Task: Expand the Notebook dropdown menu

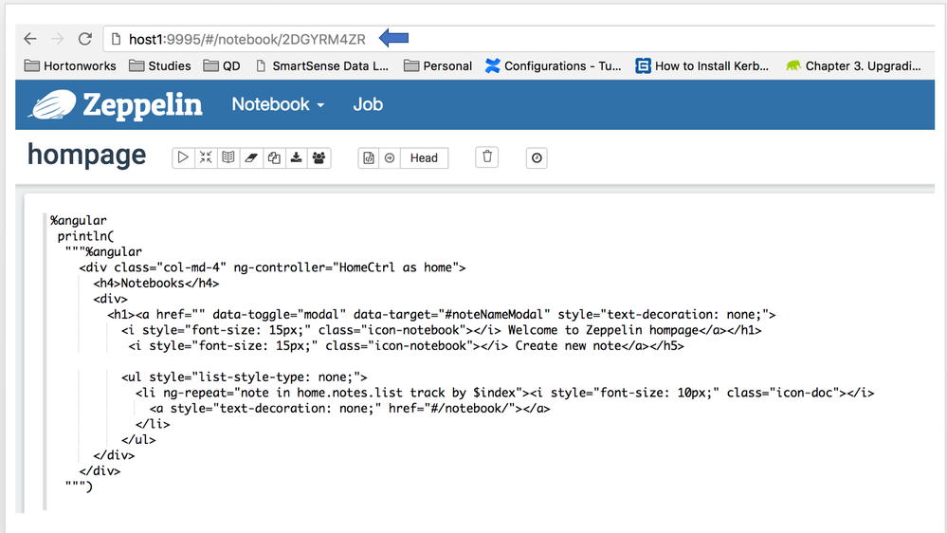Action: point(278,104)
